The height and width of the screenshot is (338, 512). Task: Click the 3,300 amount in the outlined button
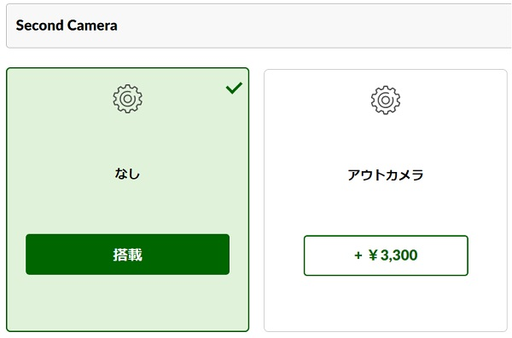[x=399, y=255]
